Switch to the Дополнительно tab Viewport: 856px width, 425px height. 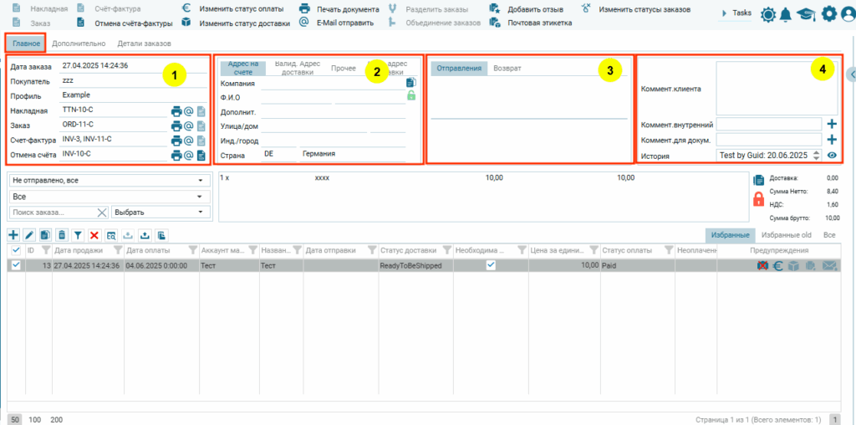(x=79, y=43)
